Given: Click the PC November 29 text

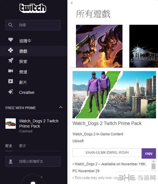Looking at the screenshot, I should pyautogui.click(x=86, y=171).
